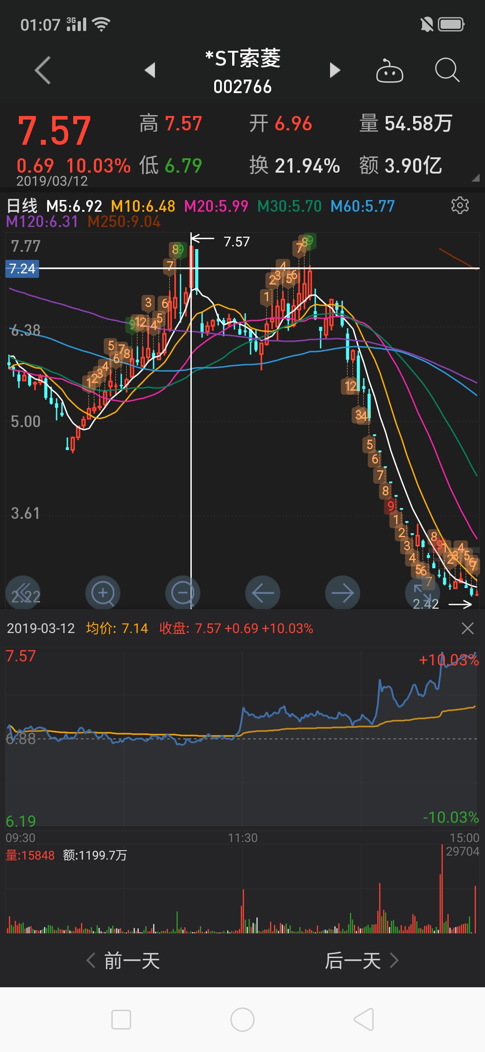Open the robot assistant icon
The image size is (485, 1052).
click(x=389, y=71)
